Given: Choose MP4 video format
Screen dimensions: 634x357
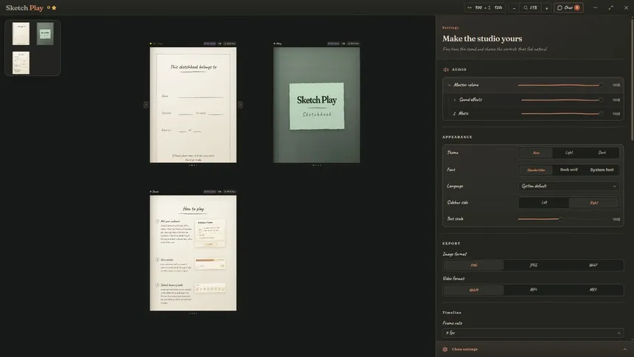Looking at the screenshot, I should pos(533,290).
